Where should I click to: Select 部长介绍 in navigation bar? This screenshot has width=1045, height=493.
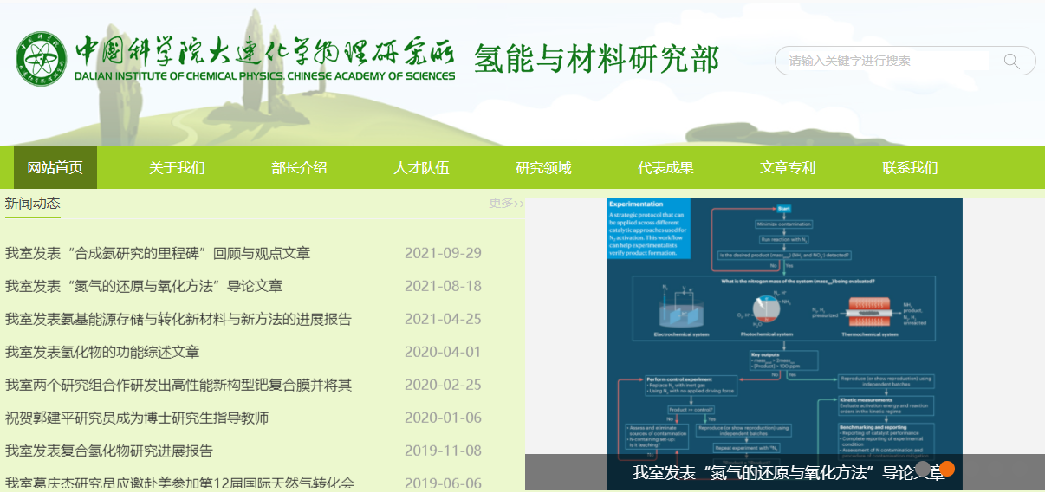(x=299, y=167)
